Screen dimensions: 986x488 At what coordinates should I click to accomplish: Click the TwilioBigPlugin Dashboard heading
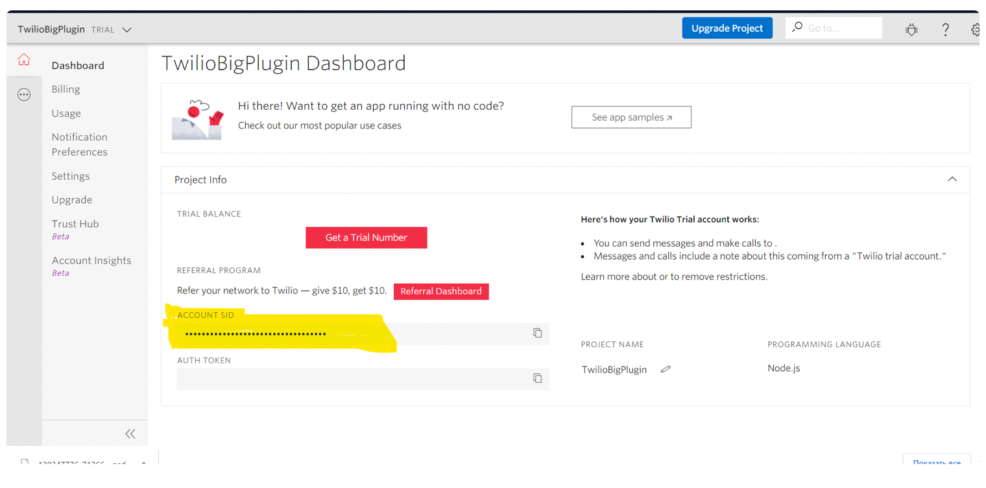(x=283, y=63)
